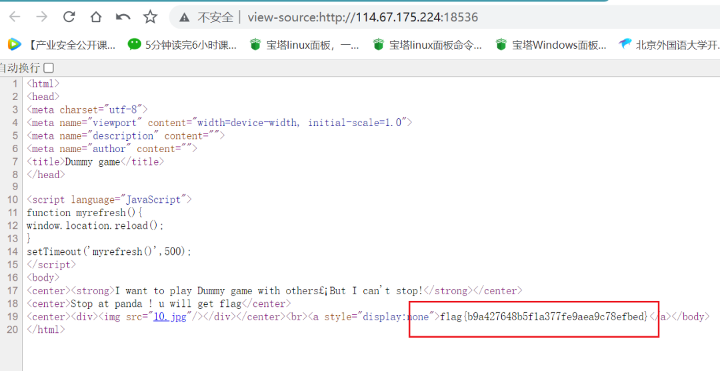Click the meta name="description" line
The width and height of the screenshot is (720, 371).
126,135
